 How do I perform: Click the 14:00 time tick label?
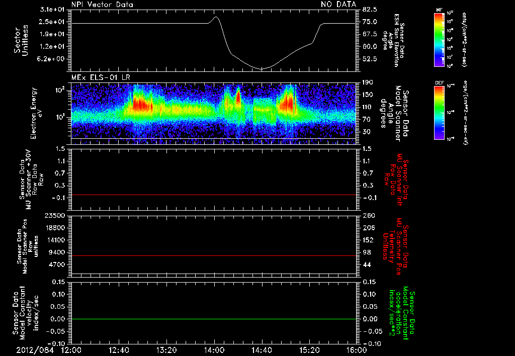point(214,350)
